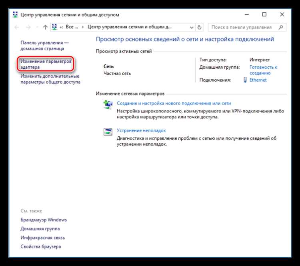Select the Все breadcrumb item

(72, 27)
